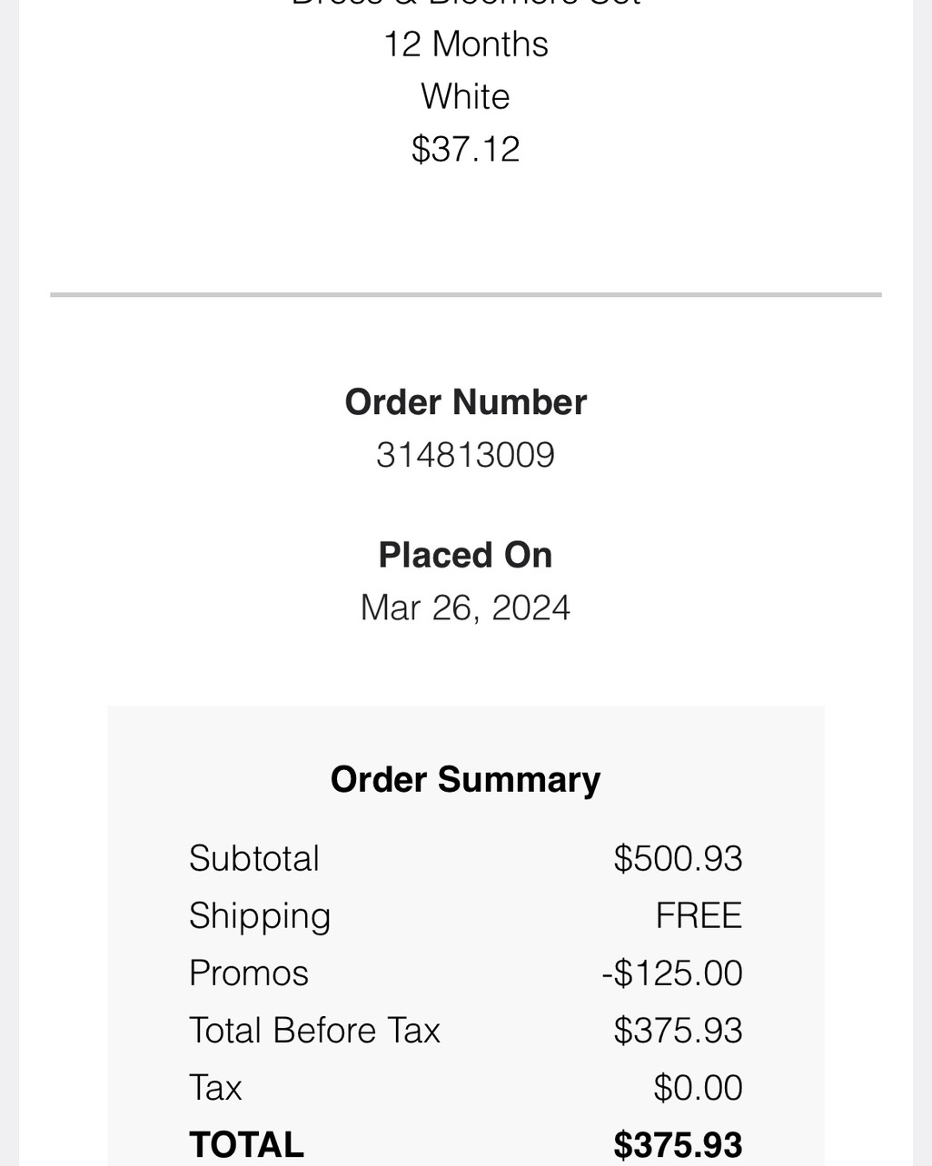Select the Total Before Tax amount
932x1166 pixels.
pos(678,1030)
